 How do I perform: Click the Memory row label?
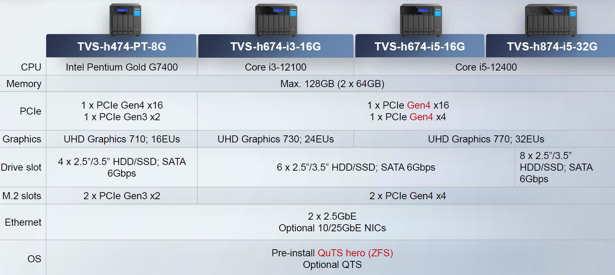click(x=24, y=84)
